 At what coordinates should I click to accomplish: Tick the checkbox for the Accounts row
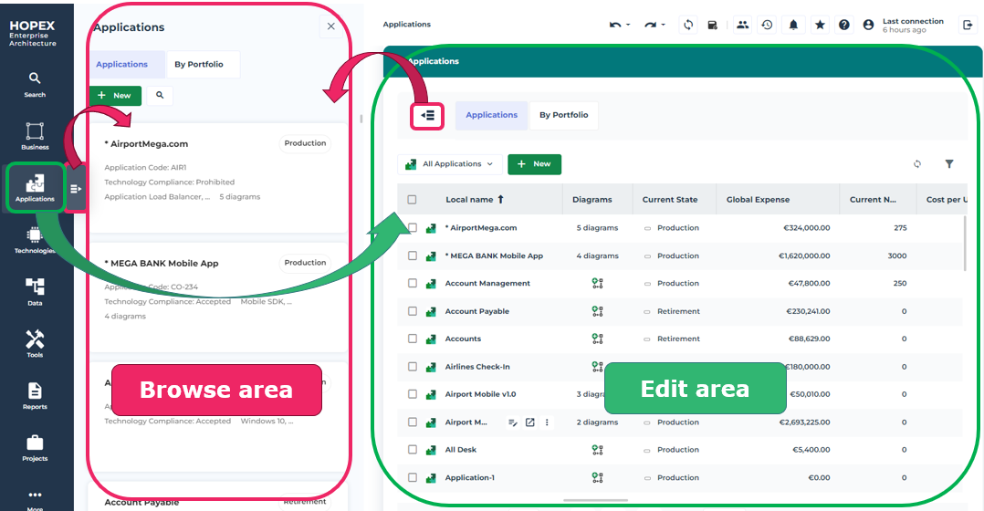413,339
